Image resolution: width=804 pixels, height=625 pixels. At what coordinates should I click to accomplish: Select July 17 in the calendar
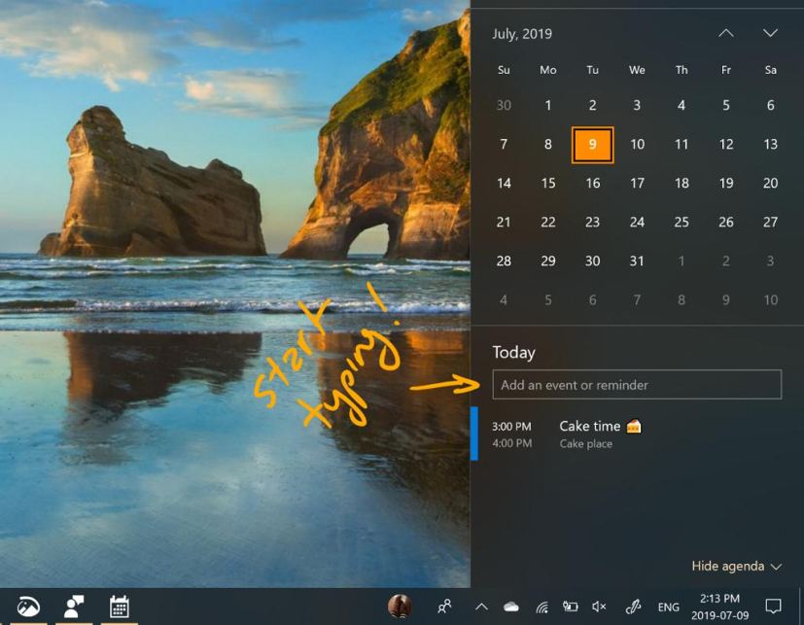tap(637, 184)
